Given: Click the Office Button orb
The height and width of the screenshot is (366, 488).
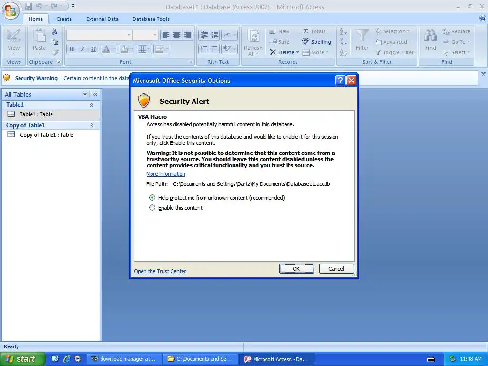Looking at the screenshot, I should click(10, 10).
